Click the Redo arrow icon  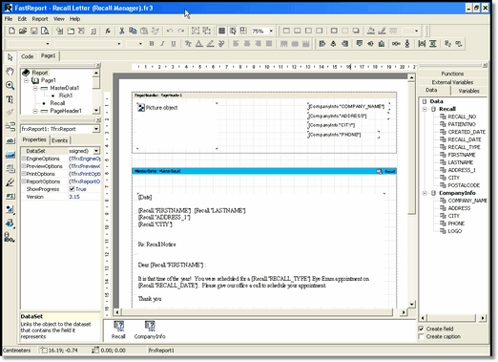181,31
